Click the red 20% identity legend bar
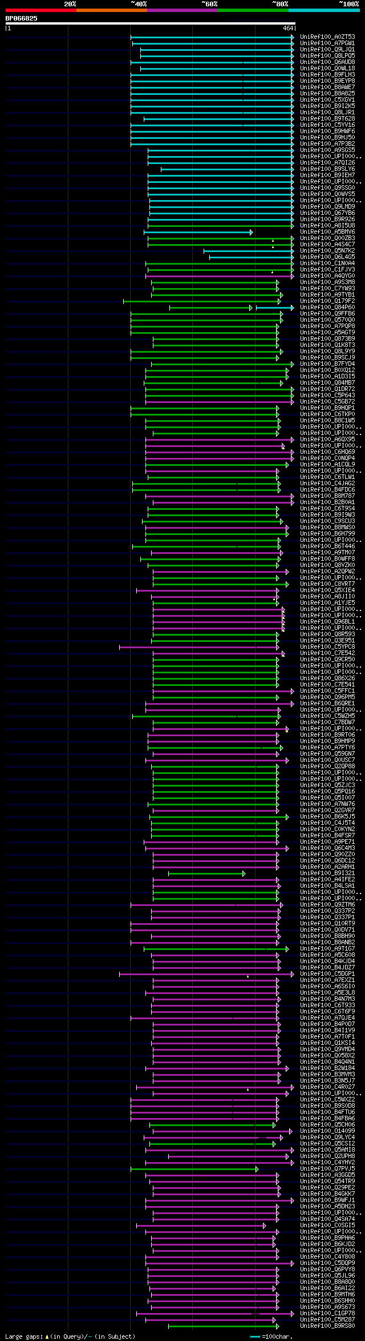The height and width of the screenshot is (1341, 365). tap(40, 10)
